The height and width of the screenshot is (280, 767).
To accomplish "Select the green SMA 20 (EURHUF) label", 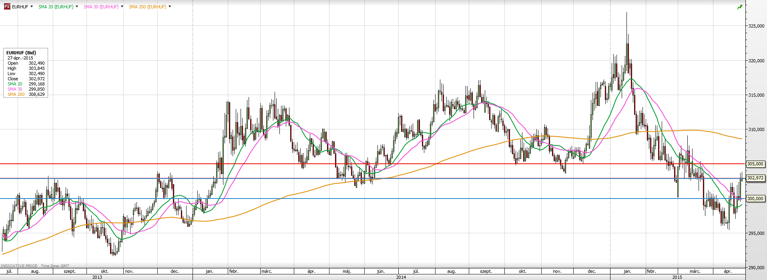I will click(x=56, y=7).
